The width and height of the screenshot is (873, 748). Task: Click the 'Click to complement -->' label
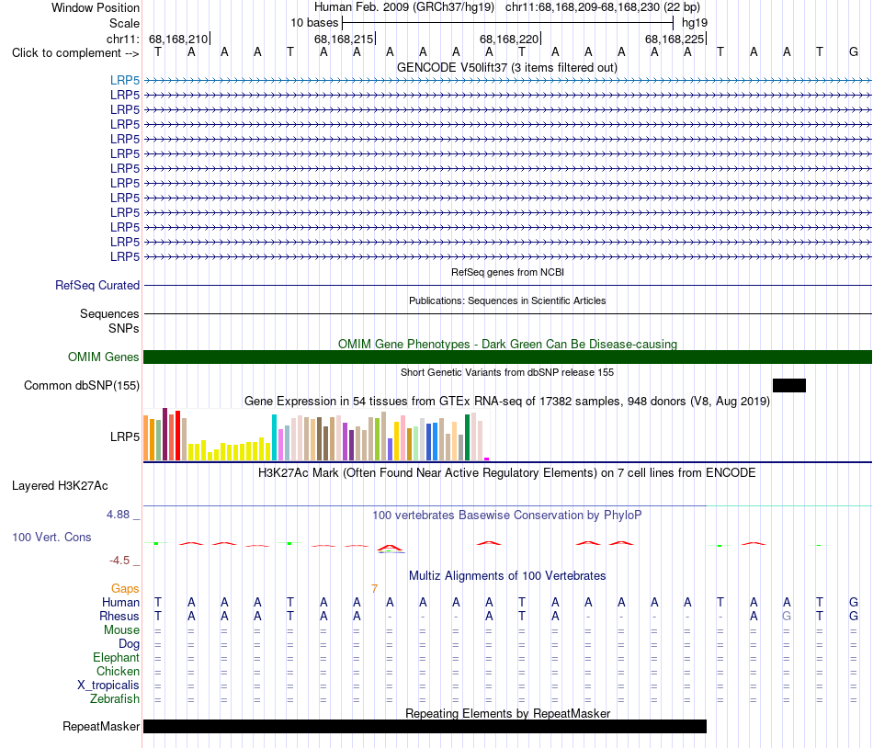[x=75, y=53]
